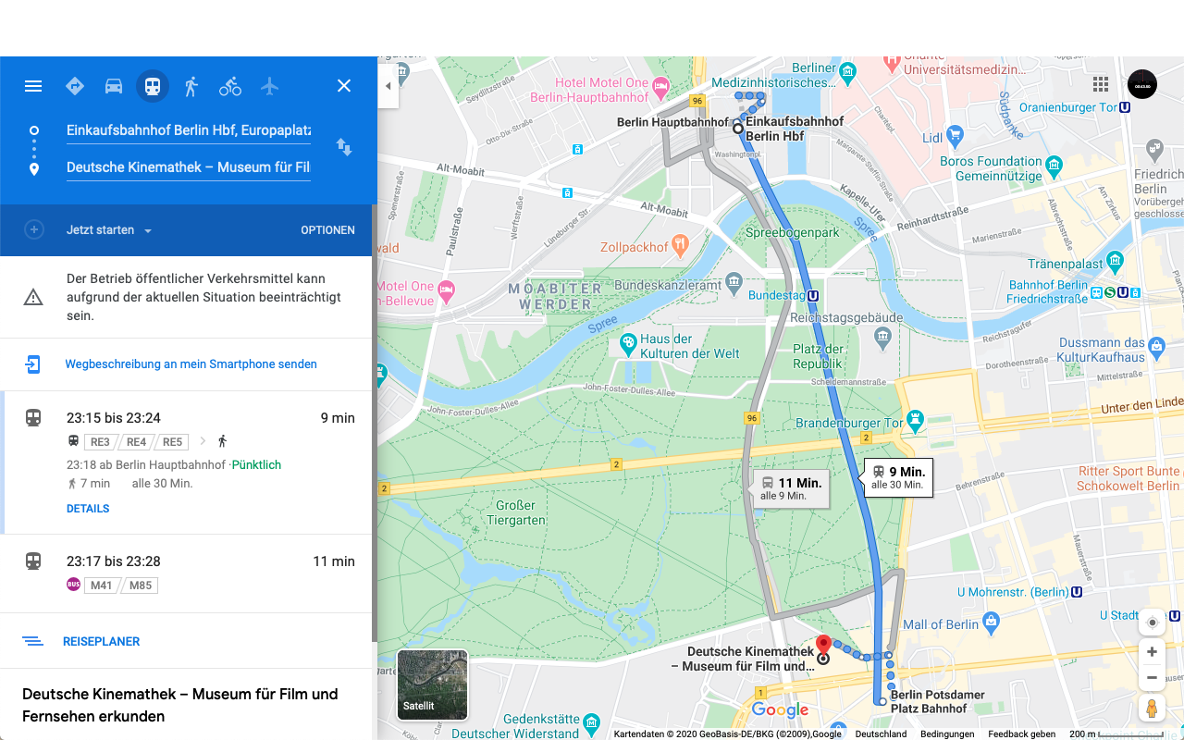Viewport: 1184px width, 740px height.
Task: Click the Brandenburger Tor marker
Action: tap(916, 421)
